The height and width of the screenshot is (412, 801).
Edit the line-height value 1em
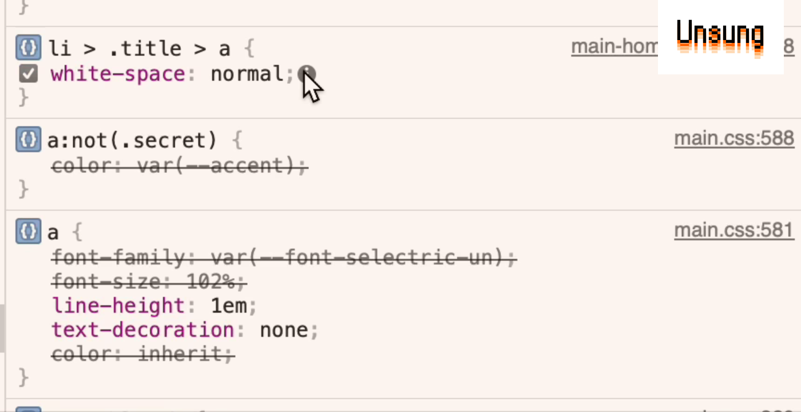click(x=229, y=306)
